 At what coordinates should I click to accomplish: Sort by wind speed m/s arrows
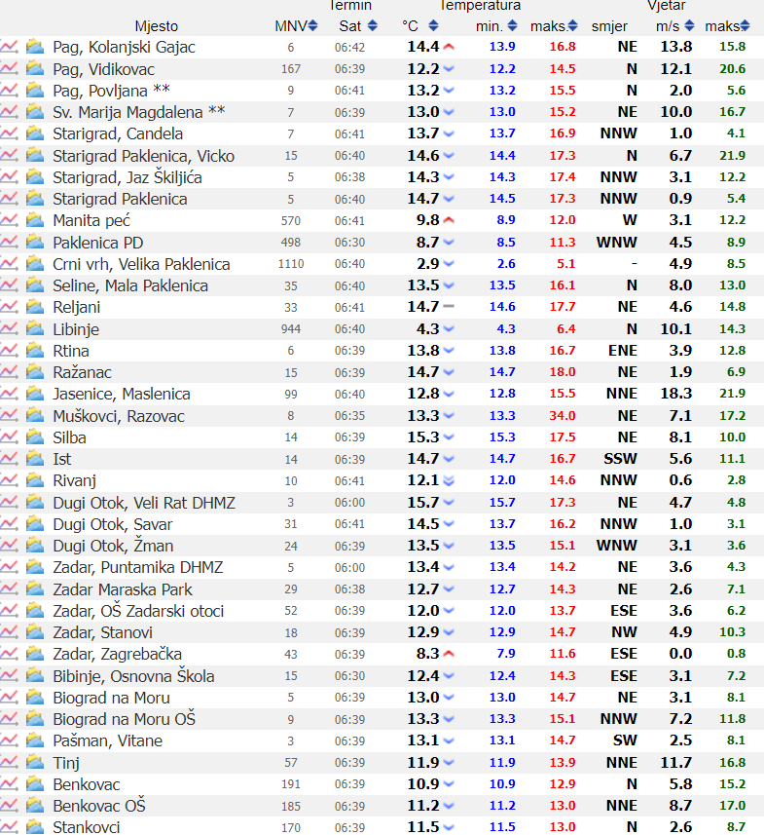click(692, 25)
